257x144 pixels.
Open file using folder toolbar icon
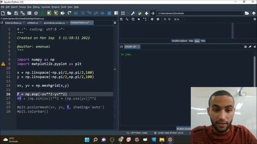pyautogui.click(x=9, y=13)
